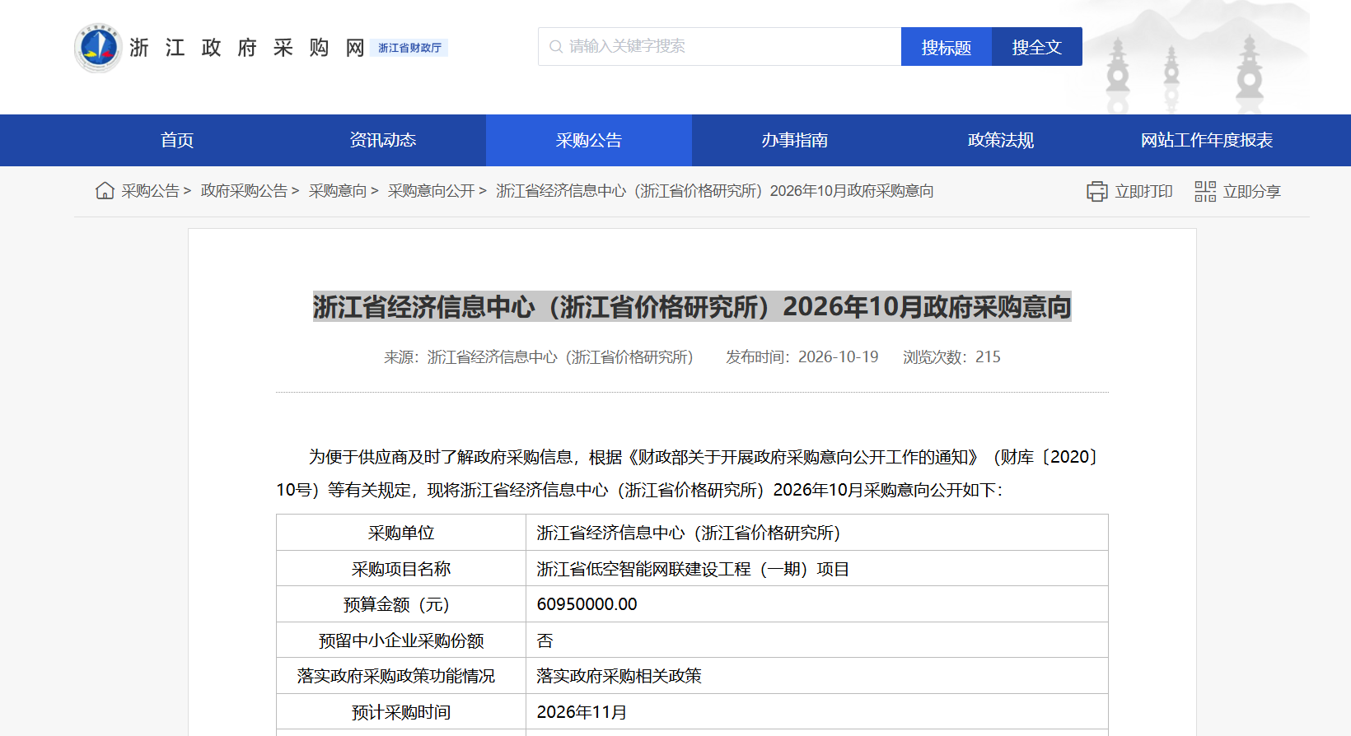Click the Zhejiang procurement site logo emblem
1351x736 pixels.
point(98,48)
